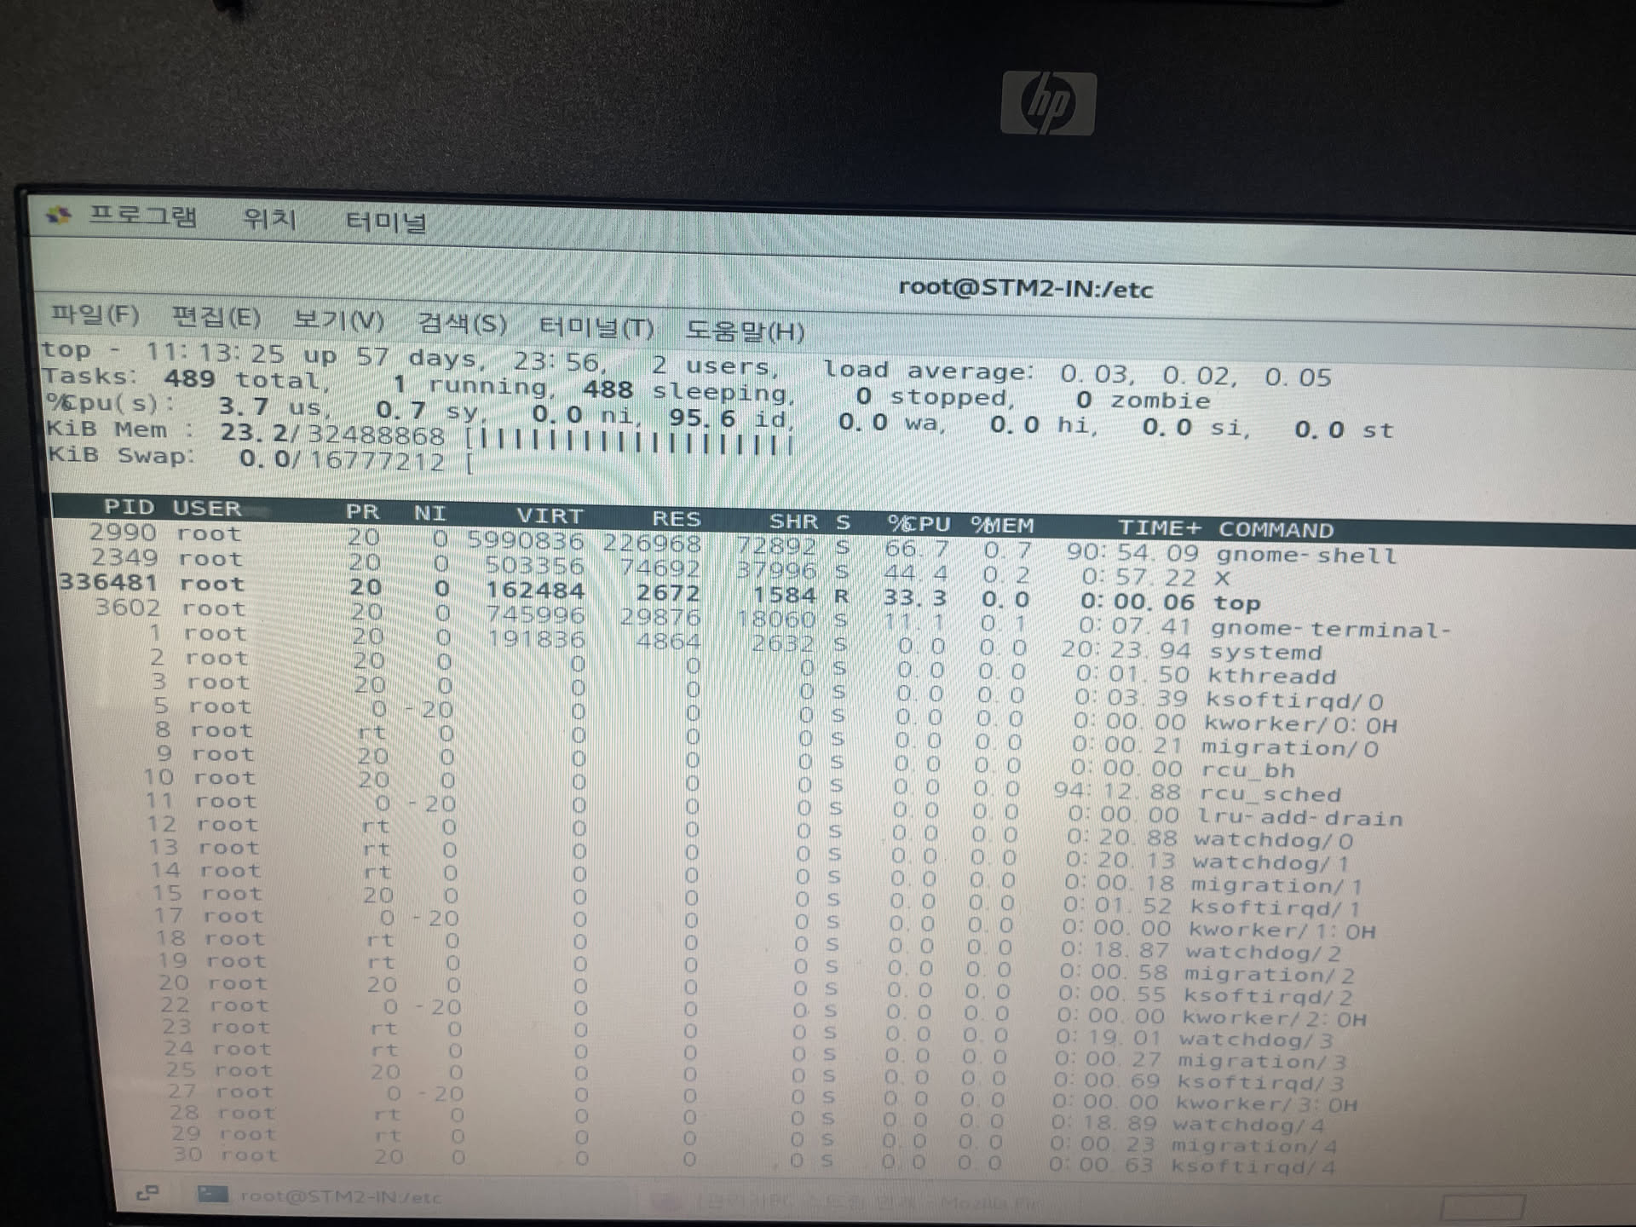
Task: Click the root@STM2-IN:/etc window title bar
Action: (x=1025, y=289)
